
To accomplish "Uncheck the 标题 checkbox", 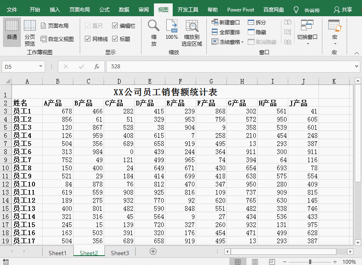I will pos(115,39).
